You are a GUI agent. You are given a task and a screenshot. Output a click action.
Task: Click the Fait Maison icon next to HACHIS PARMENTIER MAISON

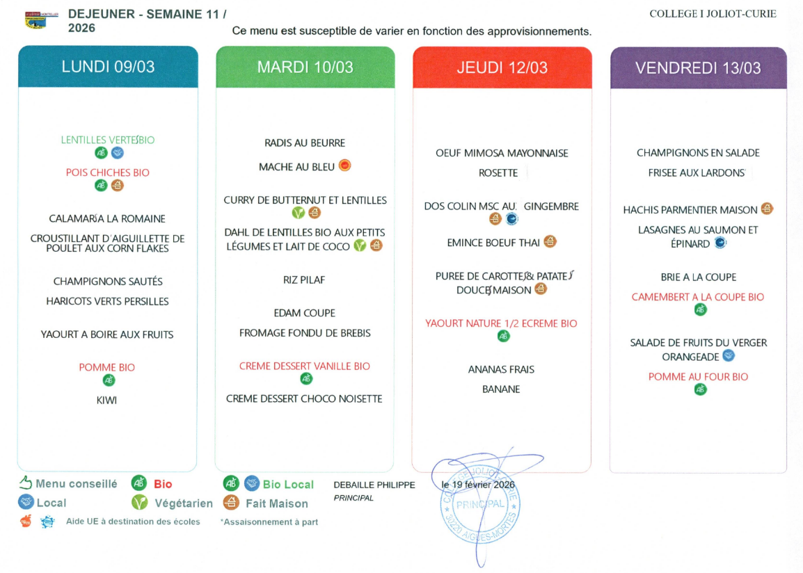(x=767, y=209)
